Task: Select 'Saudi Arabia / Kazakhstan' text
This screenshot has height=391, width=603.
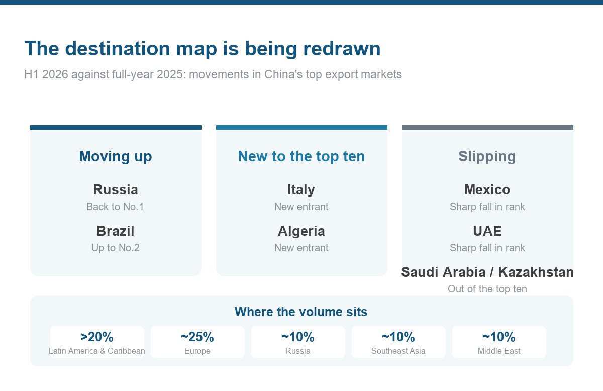Action: pyautogui.click(x=487, y=272)
